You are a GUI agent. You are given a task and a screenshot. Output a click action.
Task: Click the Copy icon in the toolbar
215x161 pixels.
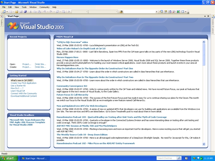[x=35, y=12]
